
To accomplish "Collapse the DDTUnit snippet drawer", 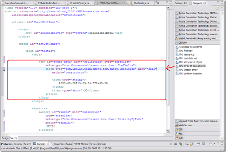I will pos(197,43).
